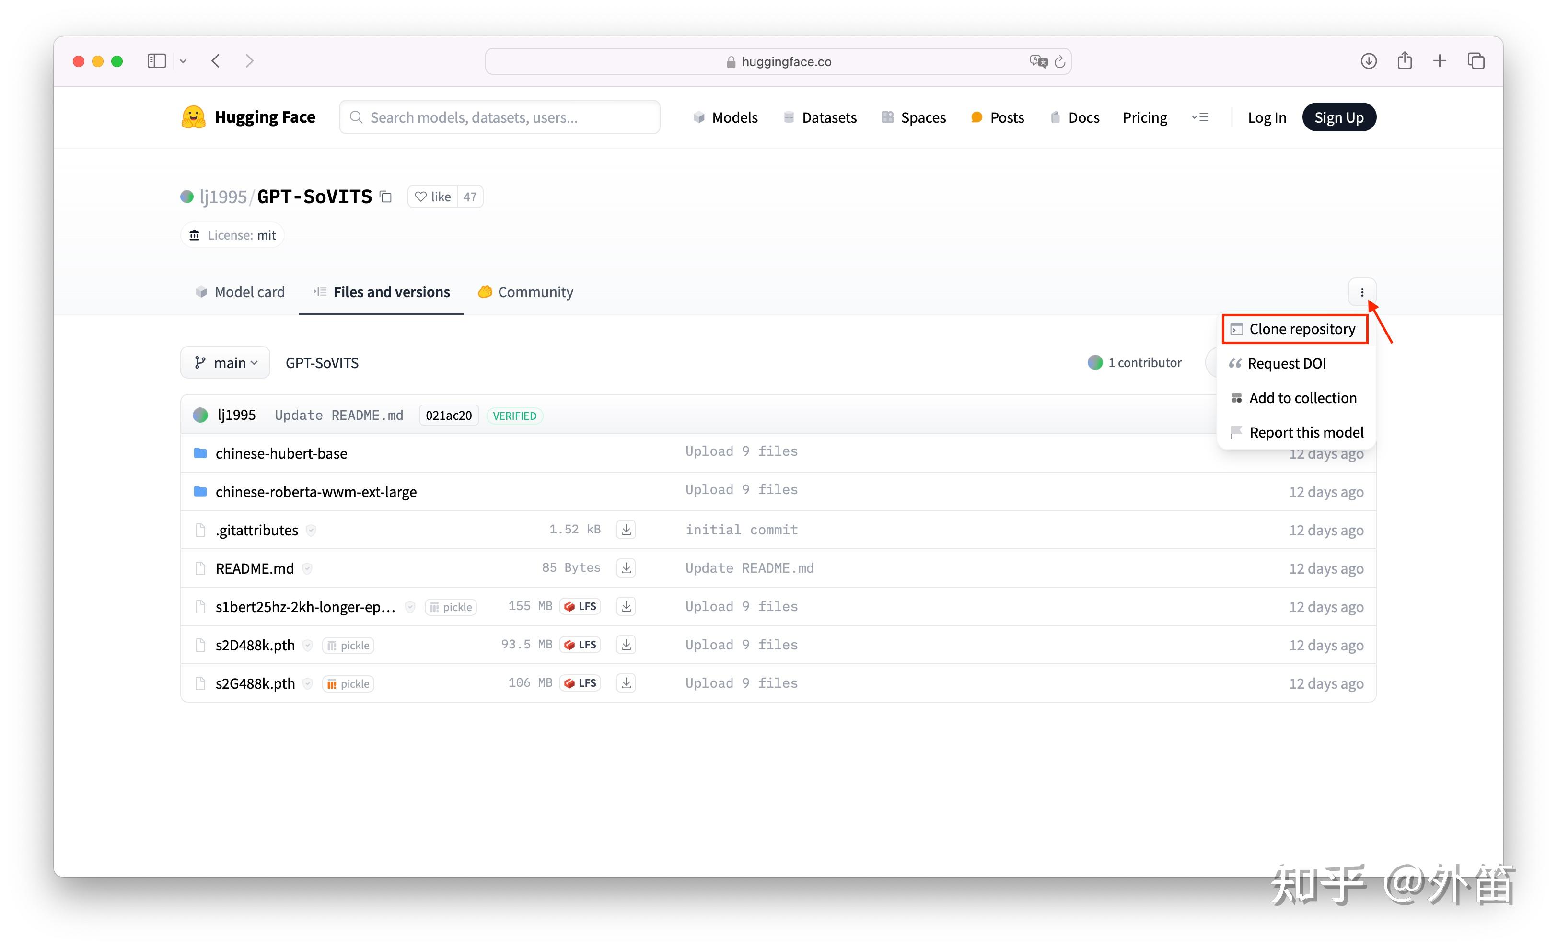Open the Safari downloads icon
This screenshot has width=1557, height=948.
tap(1368, 61)
